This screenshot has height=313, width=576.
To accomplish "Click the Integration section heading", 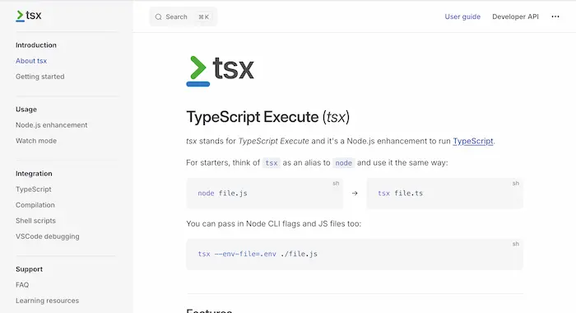I will pyautogui.click(x=34, y=174).
